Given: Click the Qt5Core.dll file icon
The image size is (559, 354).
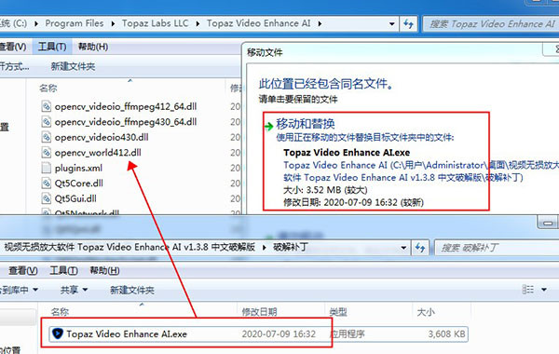Looking at the screenshot, I should point(46,183).
